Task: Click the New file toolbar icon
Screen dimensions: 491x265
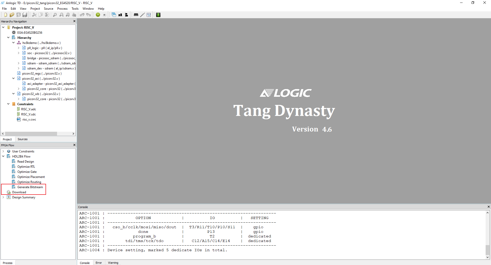Action: (6, 15)
